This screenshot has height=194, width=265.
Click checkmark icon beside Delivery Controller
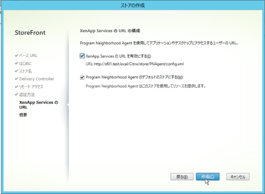(16, 79)
